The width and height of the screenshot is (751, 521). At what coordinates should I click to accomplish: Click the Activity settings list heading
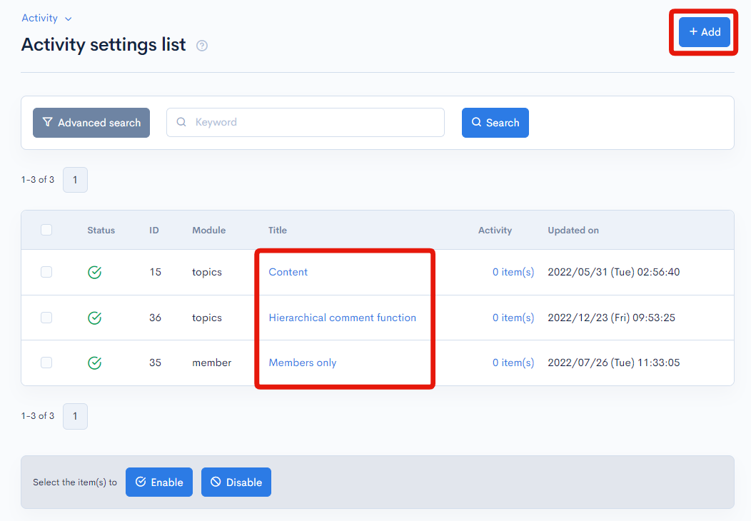pos(104,44)
